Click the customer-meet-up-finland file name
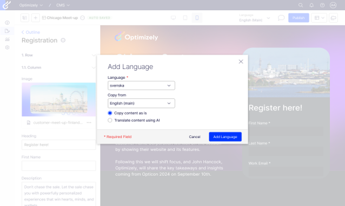This screenshot has width=345, height=206. pos(58,122)
